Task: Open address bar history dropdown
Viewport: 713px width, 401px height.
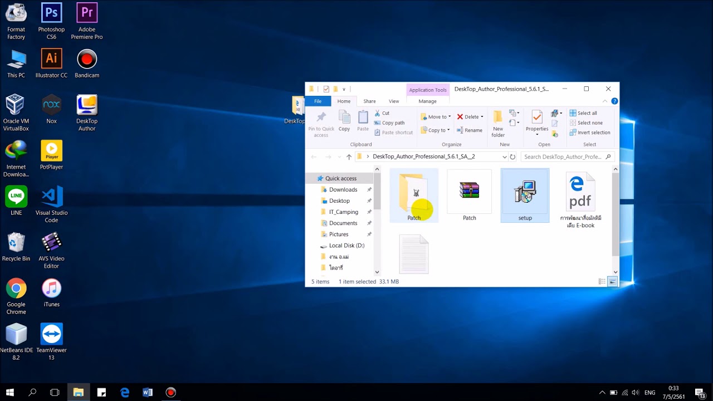Action: point(504,157)
